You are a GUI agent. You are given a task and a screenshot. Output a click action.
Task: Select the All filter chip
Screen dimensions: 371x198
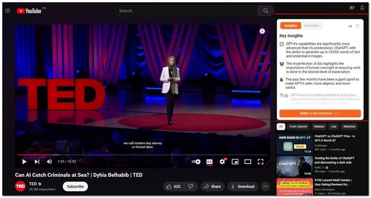click(x=281, y=127)
